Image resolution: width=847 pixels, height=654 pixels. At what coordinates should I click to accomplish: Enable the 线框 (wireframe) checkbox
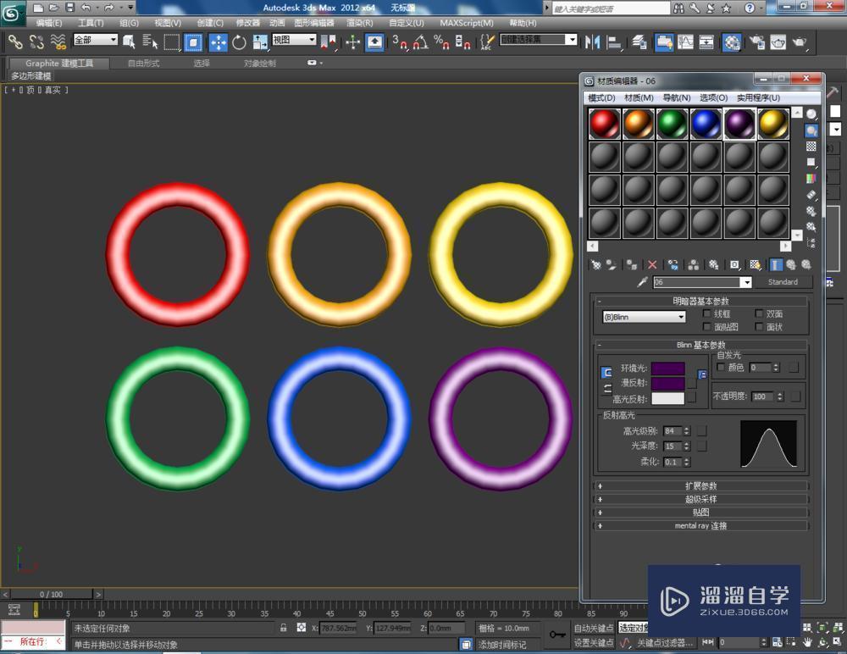[x=708, y=313]
